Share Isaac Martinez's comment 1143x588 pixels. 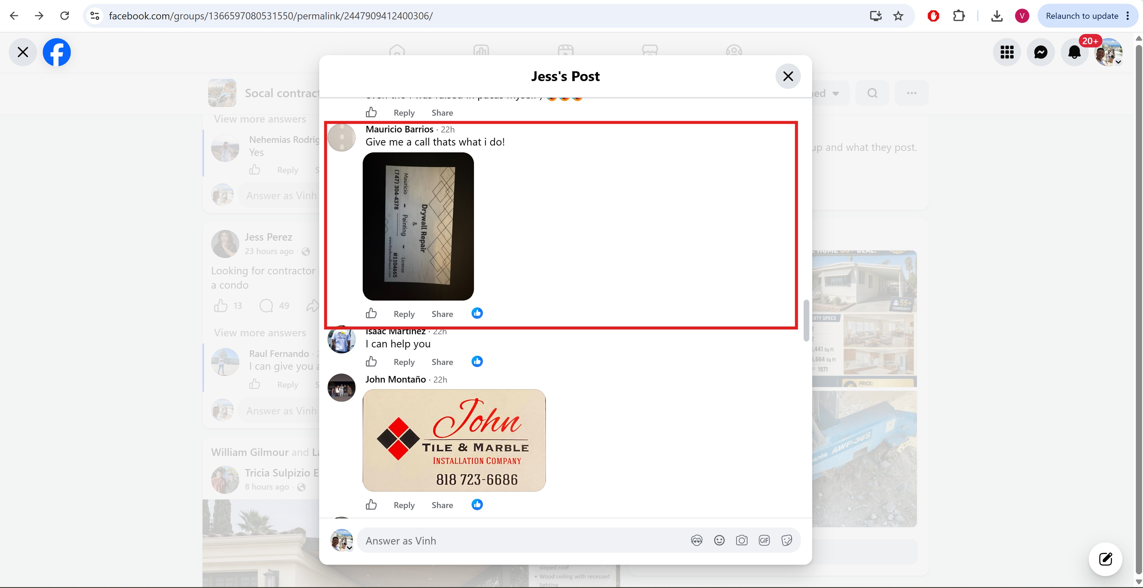[442, 362]
